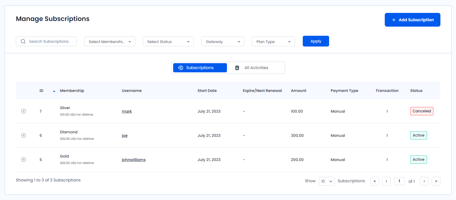Click the Add Subscription button

(x=412, y=20)
